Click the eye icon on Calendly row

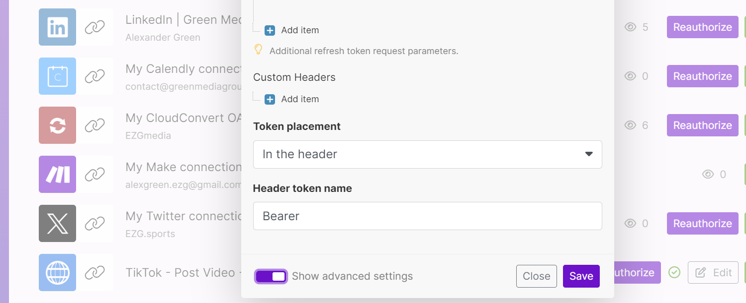[x=631, y=76]
